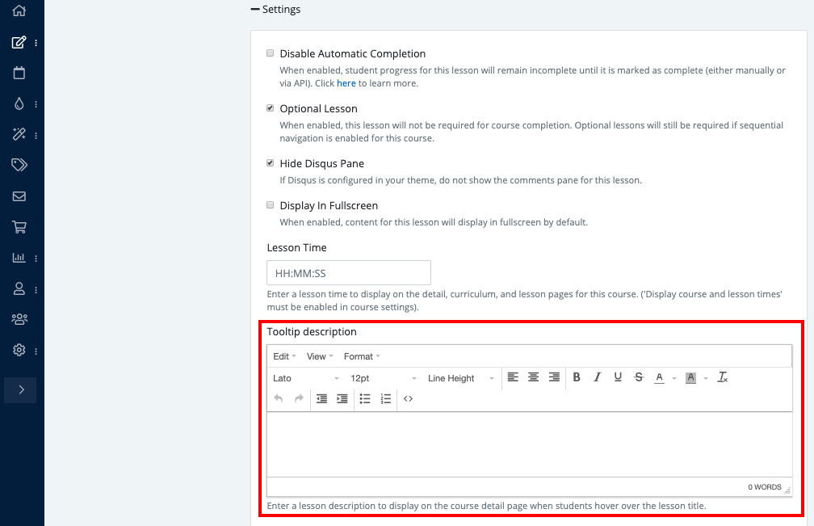Open more options beside pencil icon
Image resolution: width=814 pixels, height=526 pixels.
pyautogui.click(x=36, y=43)
